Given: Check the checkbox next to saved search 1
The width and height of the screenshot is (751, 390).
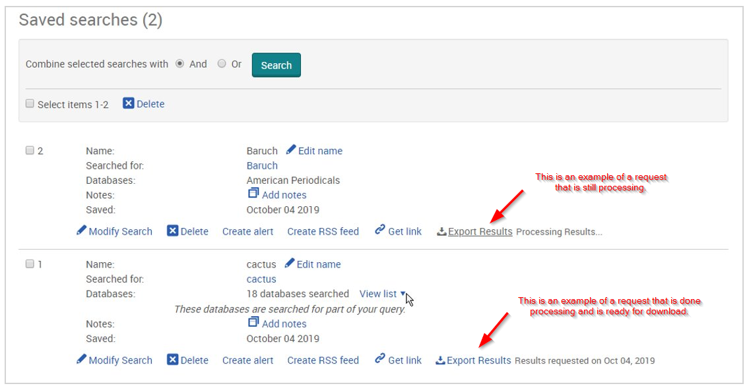Looking at the screenshot, I should point(30,263).
